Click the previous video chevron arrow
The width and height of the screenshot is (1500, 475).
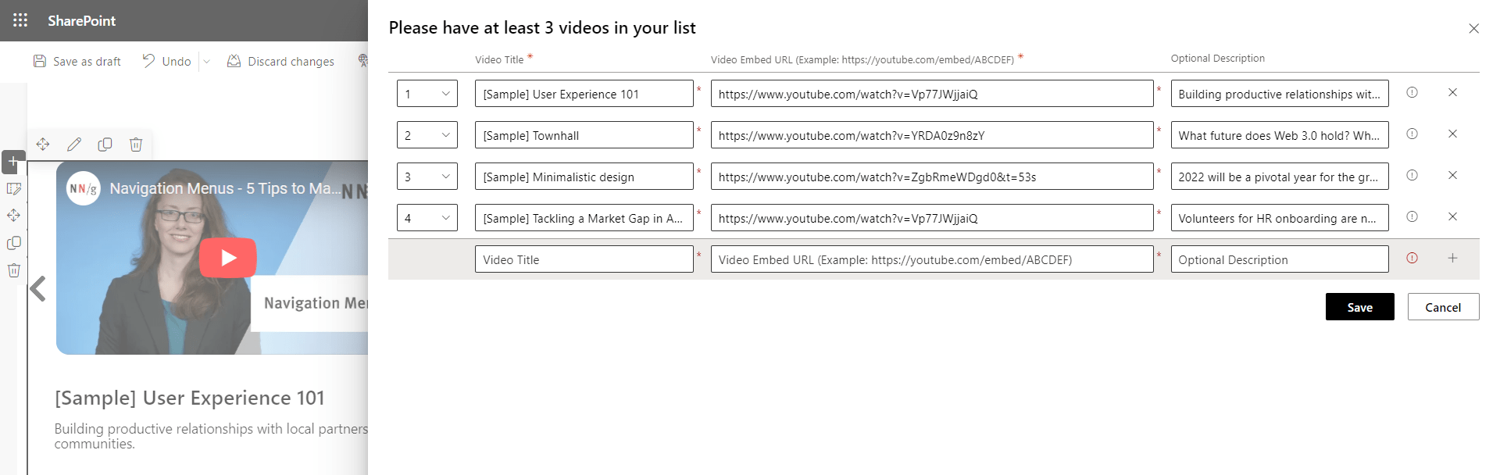[x=37, y=289]
